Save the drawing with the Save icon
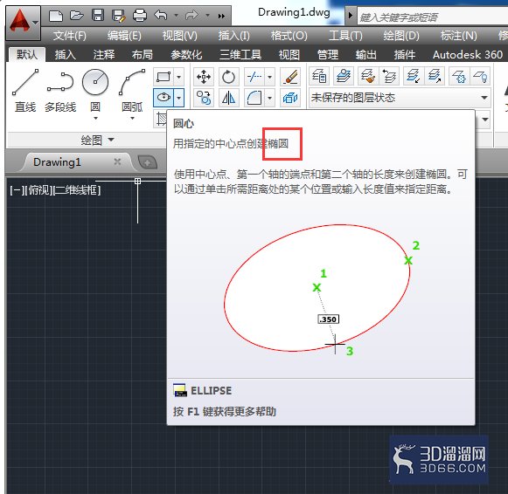 98,15
